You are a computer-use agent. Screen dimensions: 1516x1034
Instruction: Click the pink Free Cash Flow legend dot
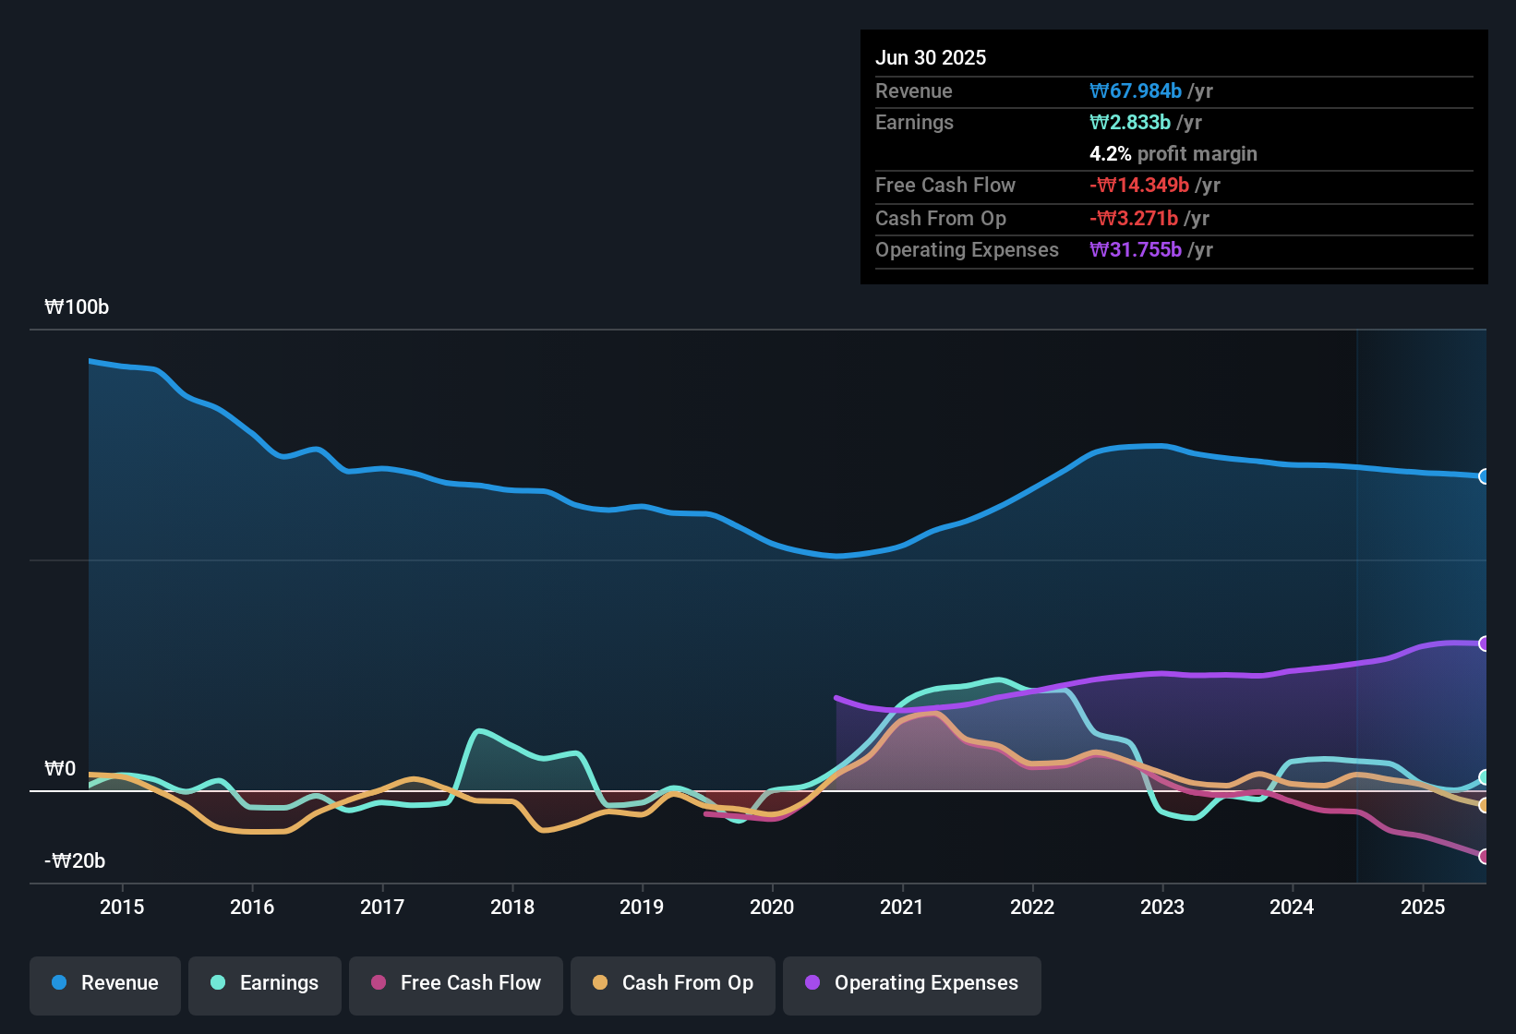coord(378,983)
